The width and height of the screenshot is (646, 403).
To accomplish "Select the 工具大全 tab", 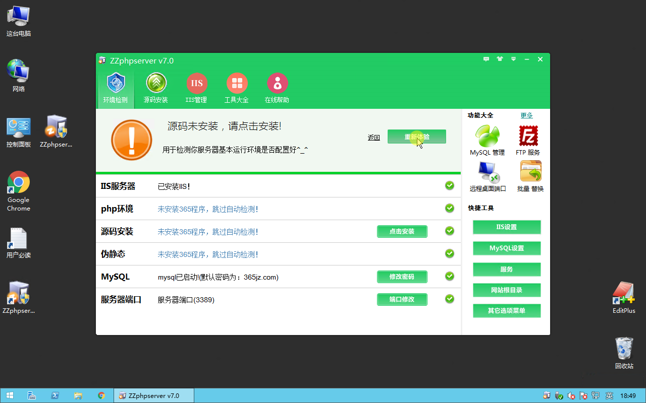I will click(237, 89).
